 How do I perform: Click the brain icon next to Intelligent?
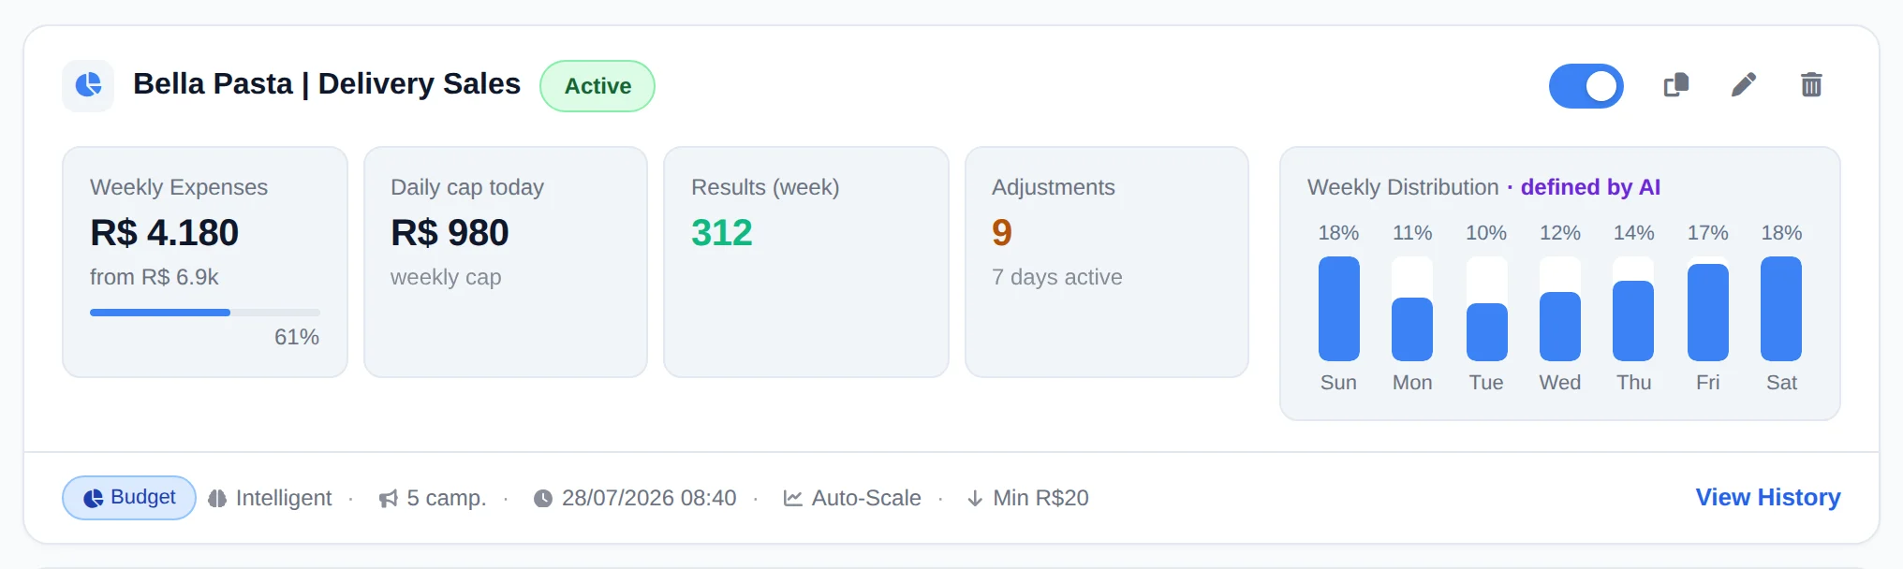(217, 499)
